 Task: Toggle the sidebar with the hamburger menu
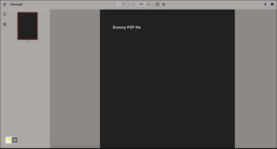pos(5,4)
